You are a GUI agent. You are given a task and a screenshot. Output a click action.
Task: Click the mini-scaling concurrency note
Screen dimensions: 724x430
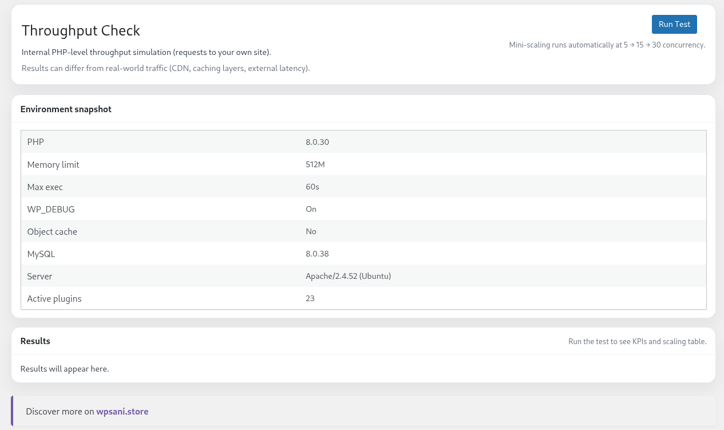click(x=607, y=45)
